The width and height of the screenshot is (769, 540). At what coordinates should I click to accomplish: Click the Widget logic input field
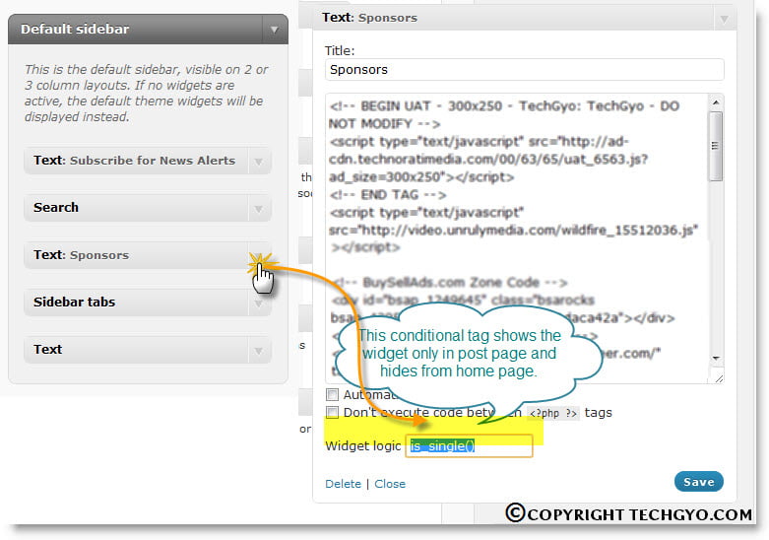pyautogui.click(x=469, y=445)
